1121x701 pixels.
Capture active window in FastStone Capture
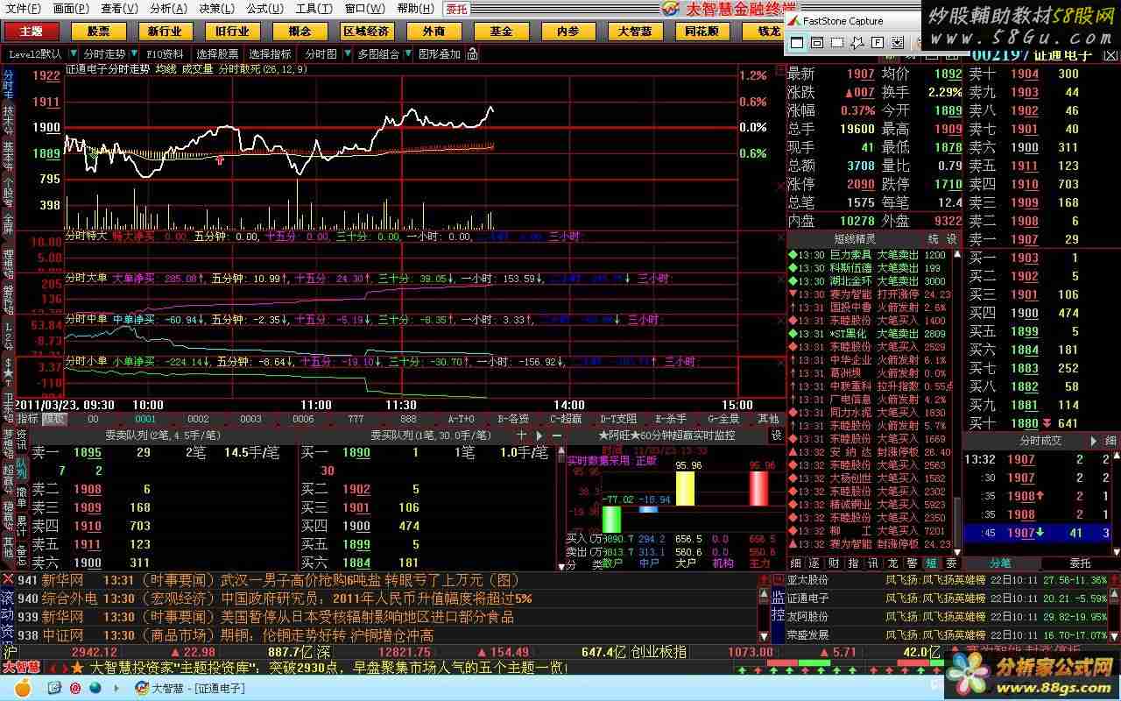tap(797, 42)
